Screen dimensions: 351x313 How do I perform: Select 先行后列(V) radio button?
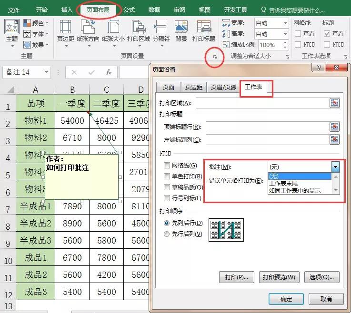167,234
